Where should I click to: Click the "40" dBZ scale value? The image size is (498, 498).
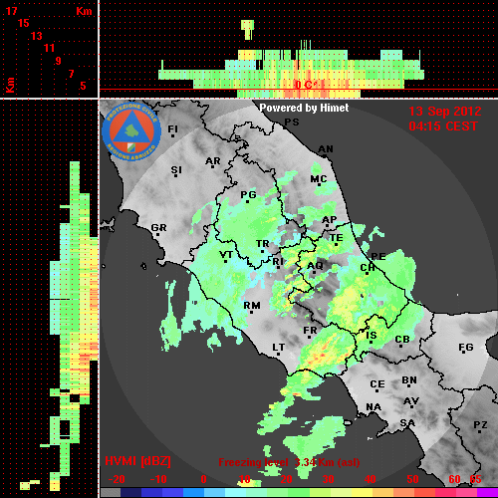coord(371,479)
